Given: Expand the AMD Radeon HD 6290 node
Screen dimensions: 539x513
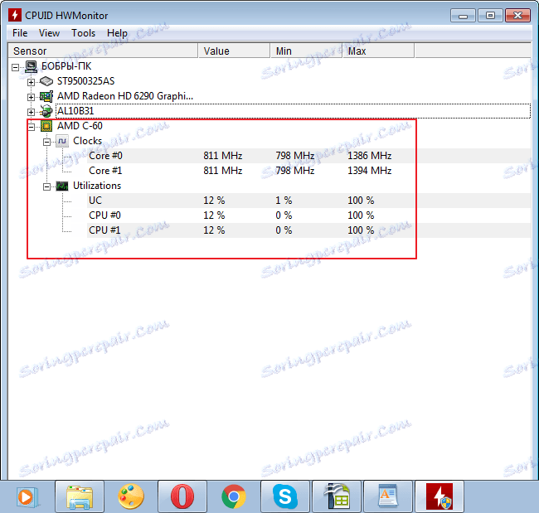Looking at the screenshot, I should (x=31, y=97).
